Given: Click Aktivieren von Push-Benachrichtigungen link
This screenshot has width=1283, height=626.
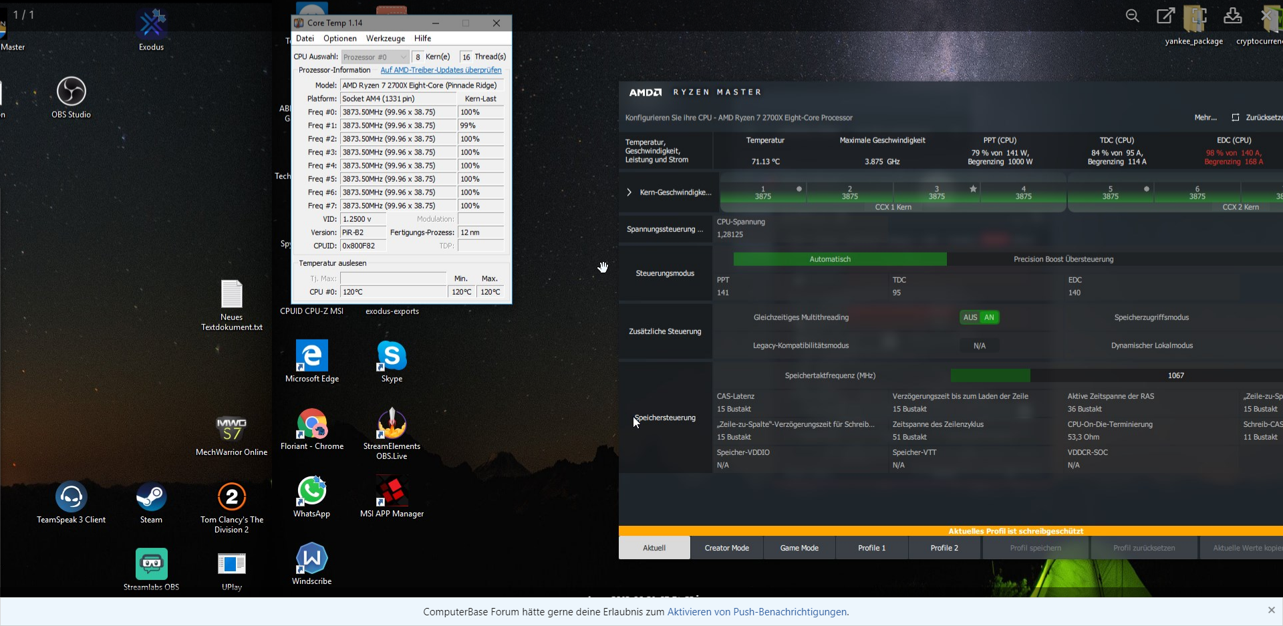Looking at the screenshot, I should point(757,612).
